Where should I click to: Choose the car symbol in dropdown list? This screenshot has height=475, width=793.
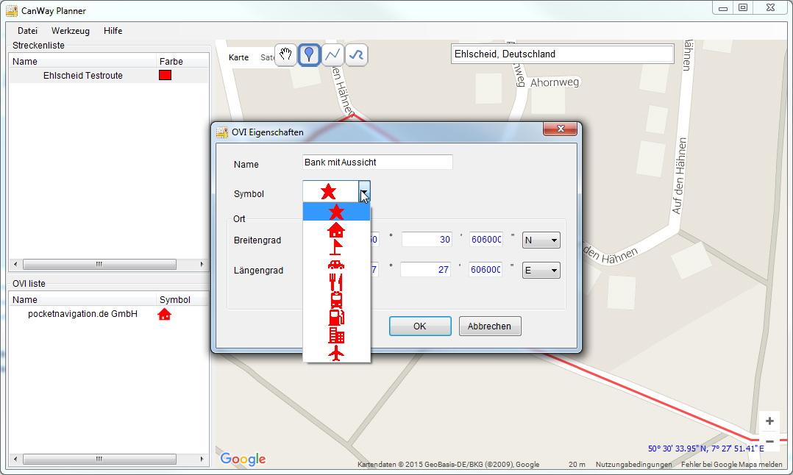tap(336, 265)
